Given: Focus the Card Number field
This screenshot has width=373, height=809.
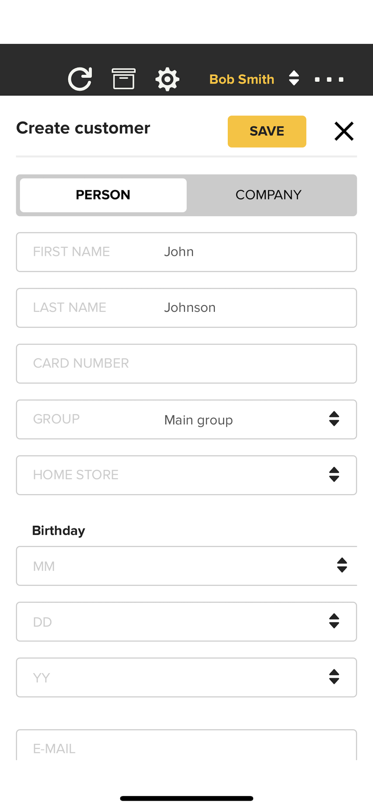Looking at the screenshot, I should (x=186, y=364).
